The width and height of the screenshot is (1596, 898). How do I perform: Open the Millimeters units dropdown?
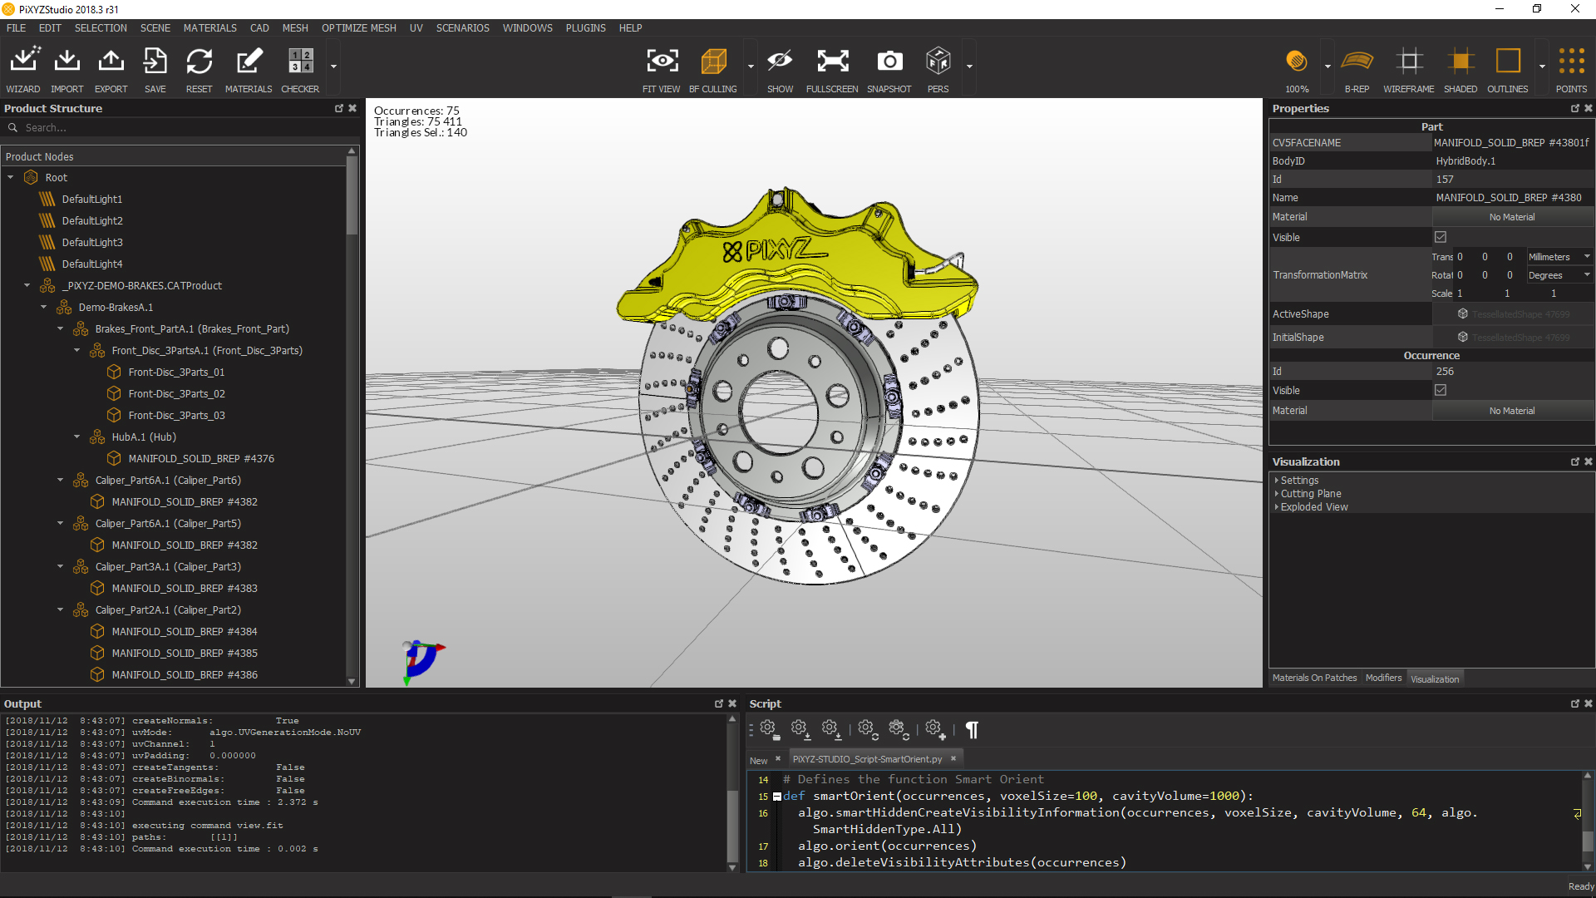click(1559, 257)
